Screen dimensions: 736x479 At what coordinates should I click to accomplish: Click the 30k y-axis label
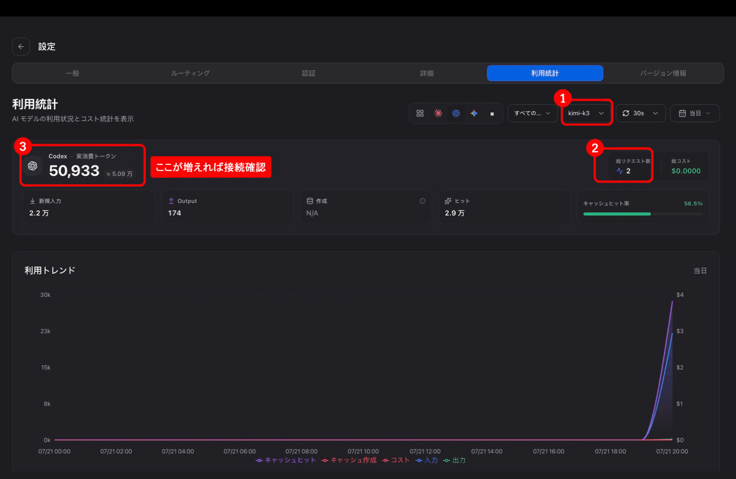tap(45, 295)
